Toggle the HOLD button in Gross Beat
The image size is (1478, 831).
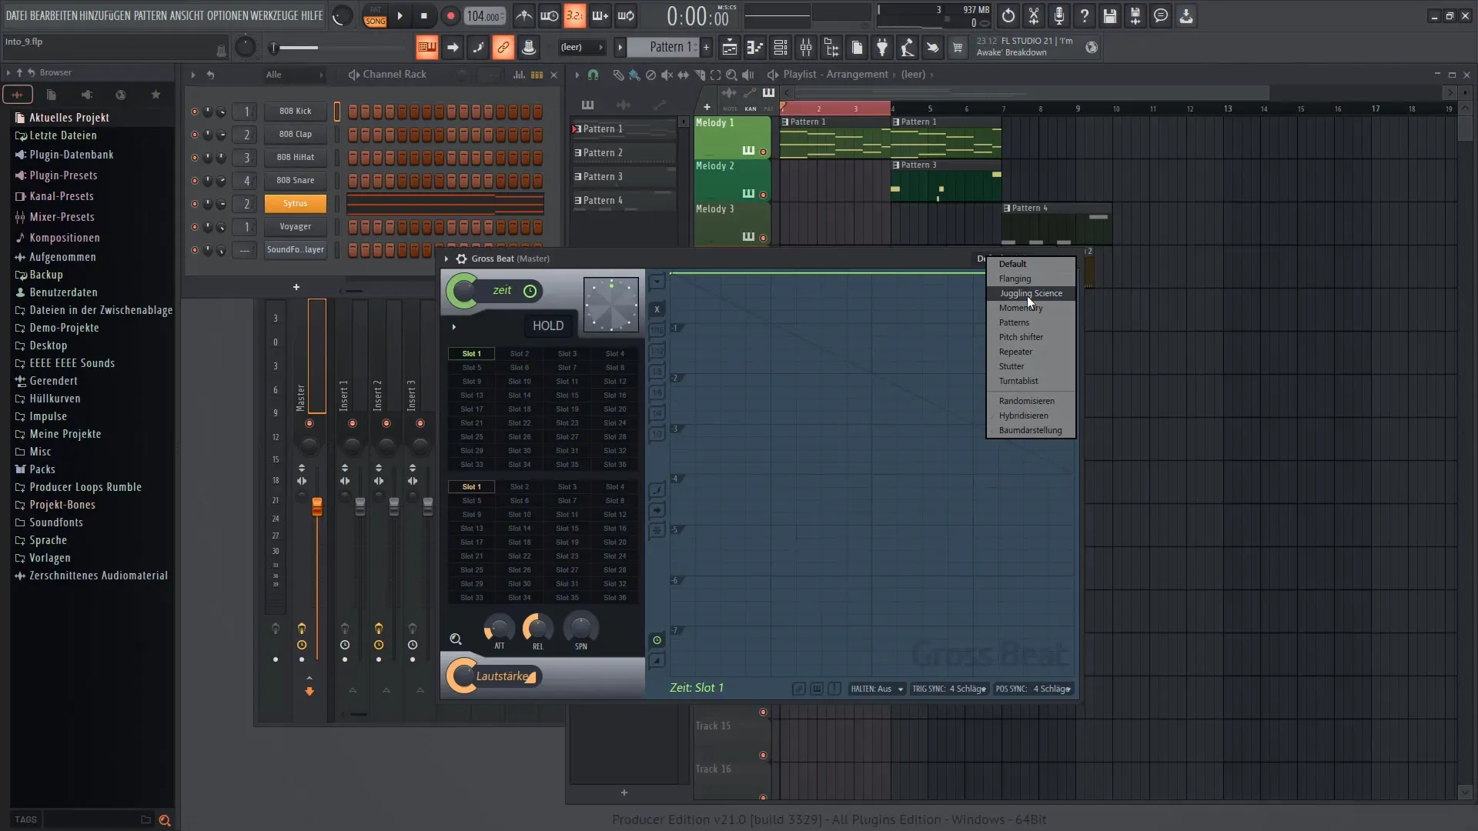[547, 325]
